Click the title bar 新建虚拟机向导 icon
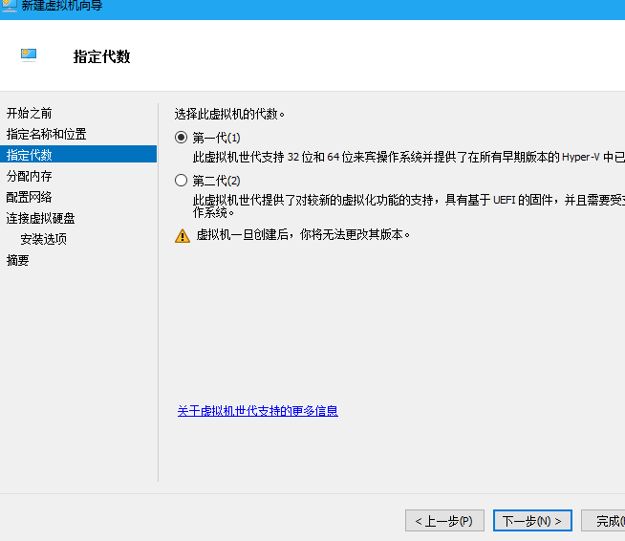625x541 pixels. pos(9,6)
